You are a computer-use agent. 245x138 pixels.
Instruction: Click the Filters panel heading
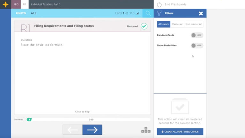click(169, 13)
